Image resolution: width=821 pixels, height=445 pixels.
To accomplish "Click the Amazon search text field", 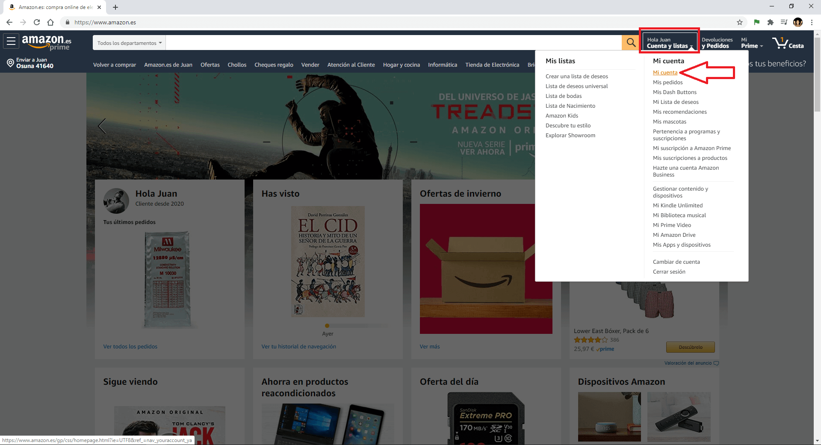I will tap(393, 43).
